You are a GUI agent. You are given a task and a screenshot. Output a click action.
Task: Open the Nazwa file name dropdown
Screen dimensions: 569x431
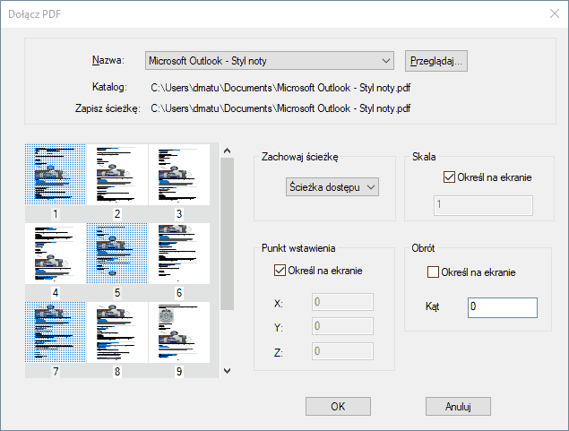coord(269,61)
